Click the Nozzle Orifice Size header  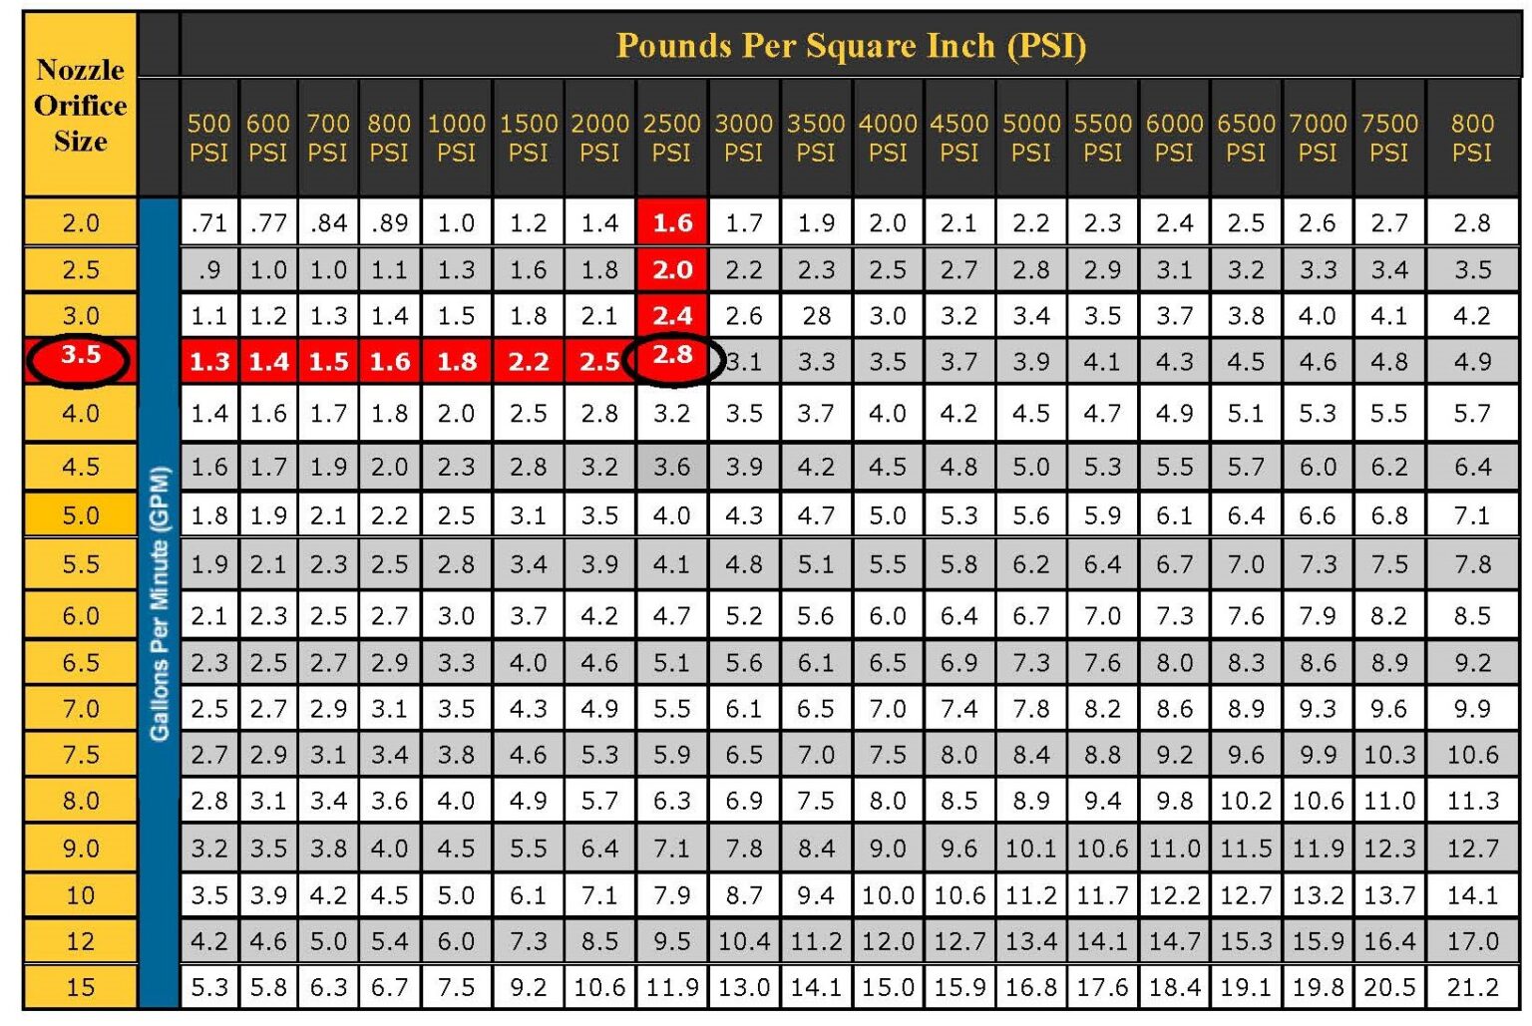80,105
